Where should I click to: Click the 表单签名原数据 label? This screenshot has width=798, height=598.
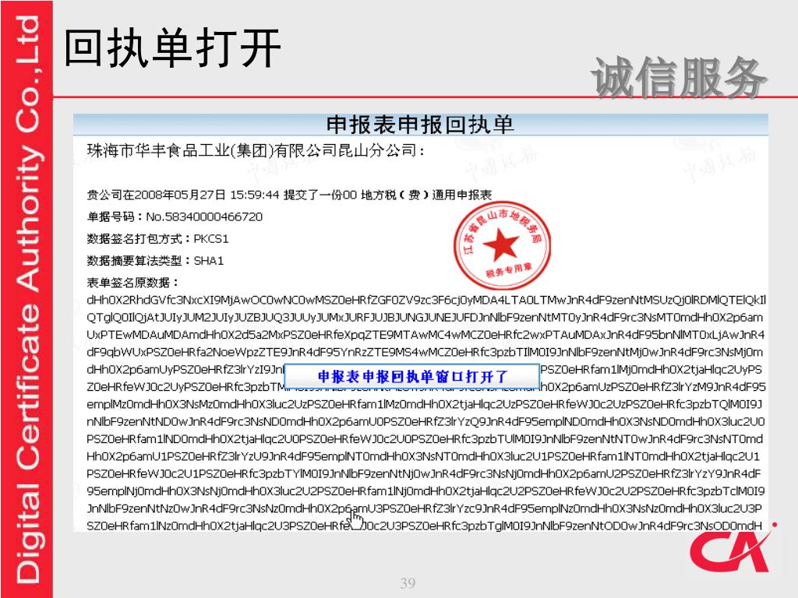tap(132, 282)
